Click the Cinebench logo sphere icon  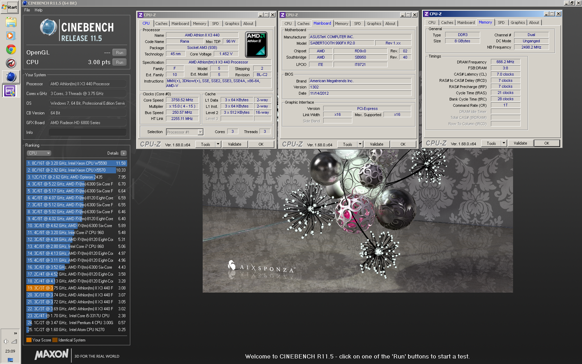tap(48, 27)
